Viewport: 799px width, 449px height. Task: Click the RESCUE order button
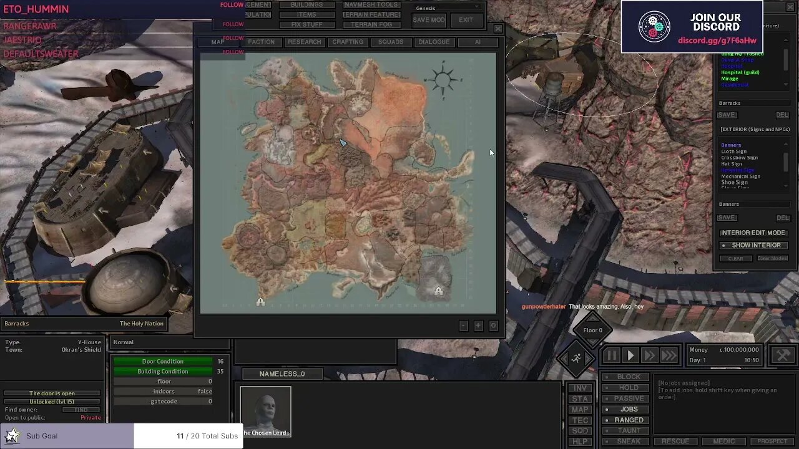point(675,441)
